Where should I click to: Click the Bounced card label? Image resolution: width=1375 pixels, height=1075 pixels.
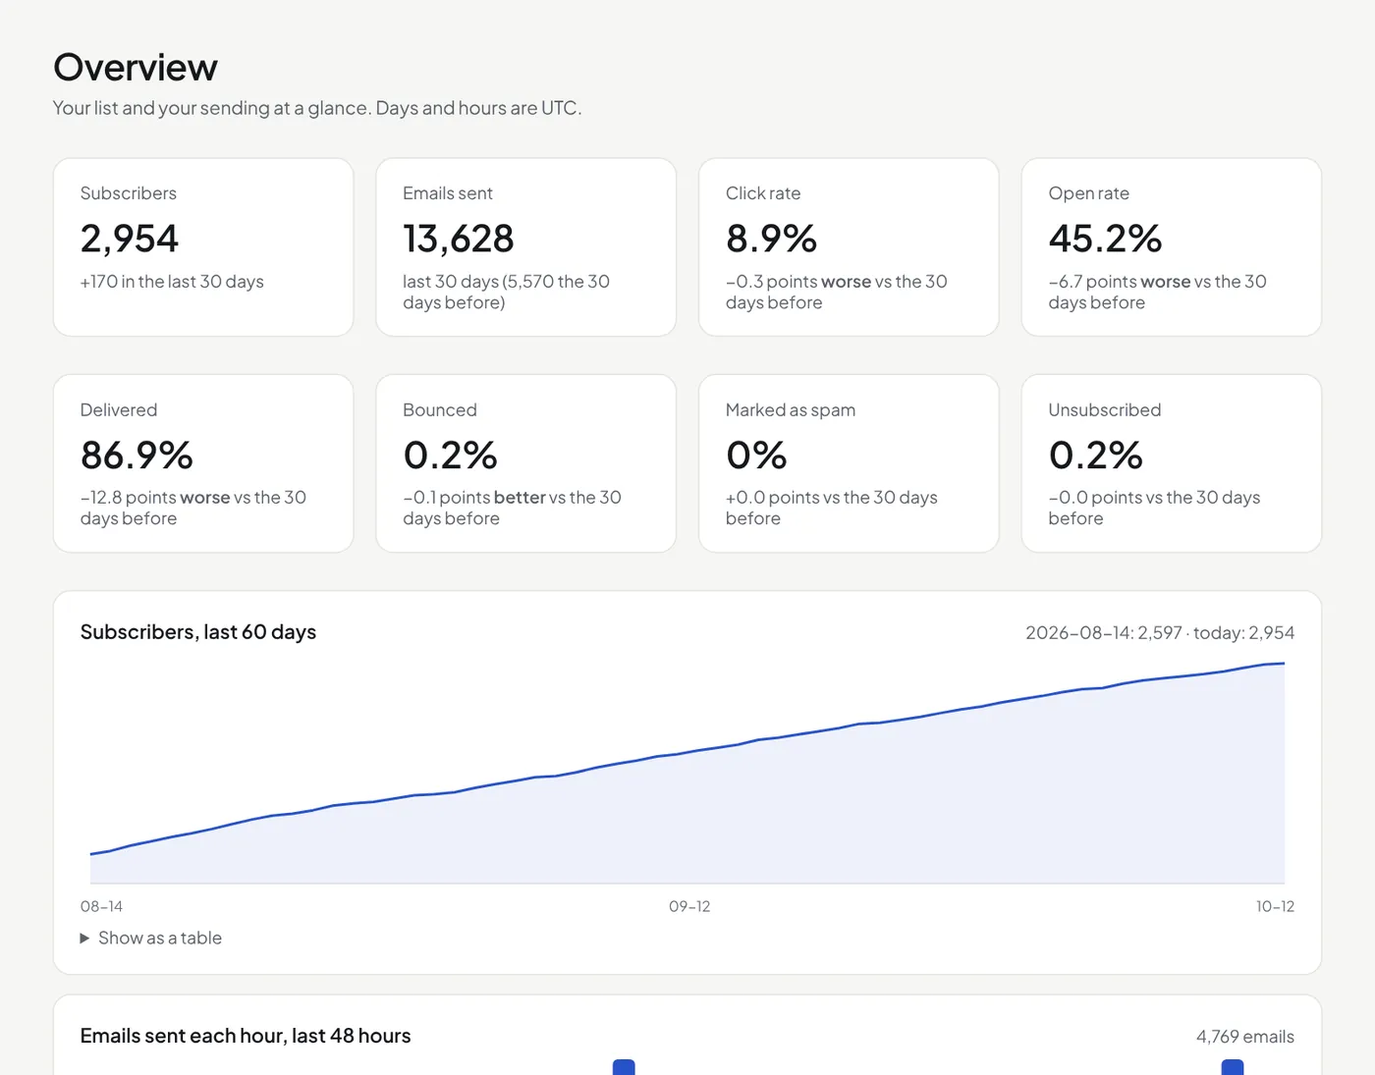click(x=440, y=409)
